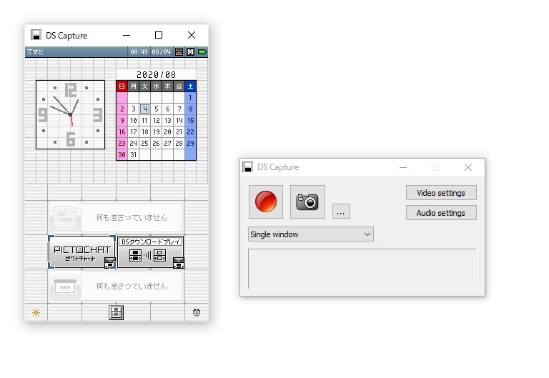Start recording with the red record button
Screen dimensions: 549x378
click(266, 202)
